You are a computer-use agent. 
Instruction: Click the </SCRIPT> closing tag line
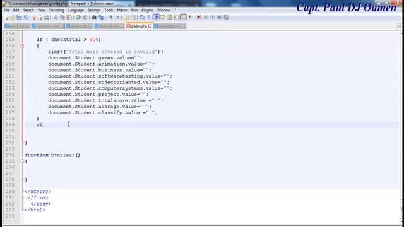click(x=38, y=192)
